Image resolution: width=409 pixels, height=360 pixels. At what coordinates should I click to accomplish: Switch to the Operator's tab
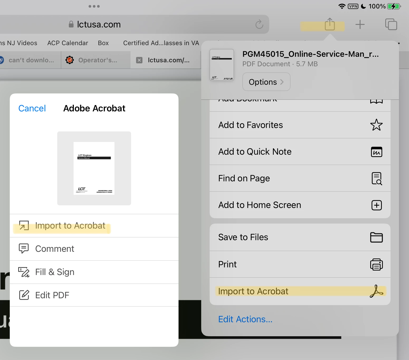[x=96, y=60]
